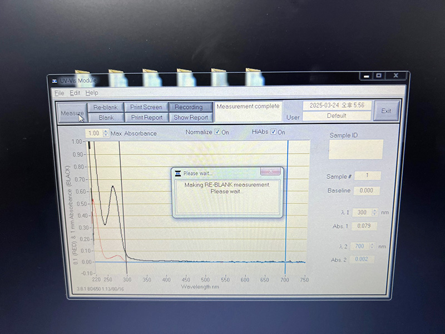445x334 pixels.
Task: Disable the HiAbs On checkbox
Action: pyautogui.click(x=274, y=132)
